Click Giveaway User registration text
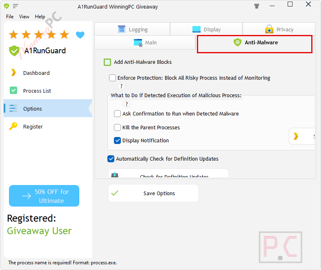 [39, 231]
